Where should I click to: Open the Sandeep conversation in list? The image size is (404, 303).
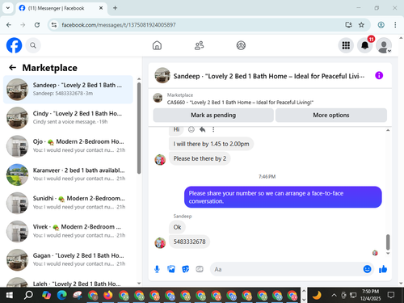point(68,90)
